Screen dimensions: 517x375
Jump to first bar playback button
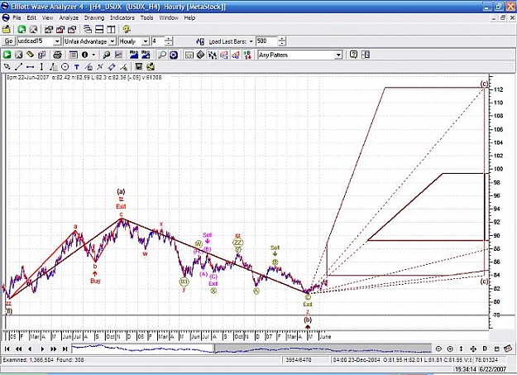pos(7,349)
